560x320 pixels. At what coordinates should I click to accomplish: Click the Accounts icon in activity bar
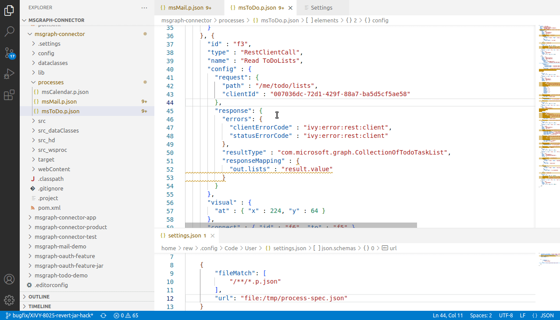[x=9, y=279]
